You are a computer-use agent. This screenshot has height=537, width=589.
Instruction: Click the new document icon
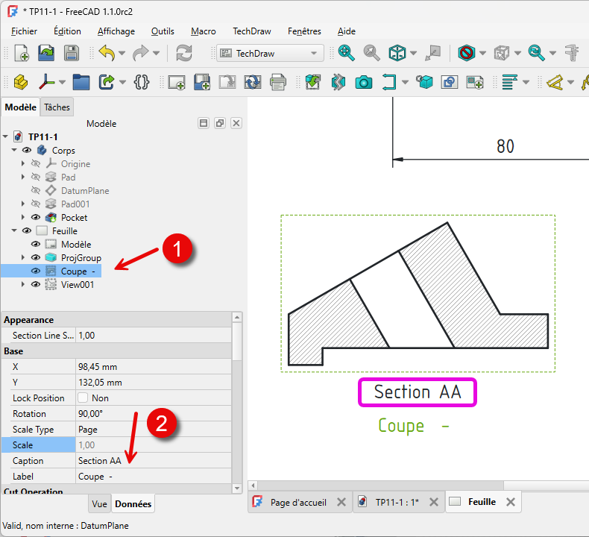[22, 53]
